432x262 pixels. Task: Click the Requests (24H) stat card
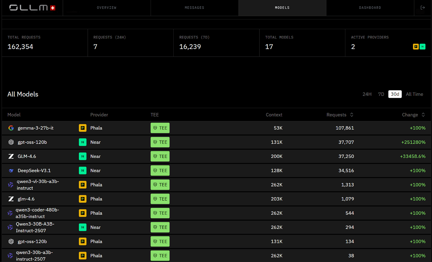(131, 43)
